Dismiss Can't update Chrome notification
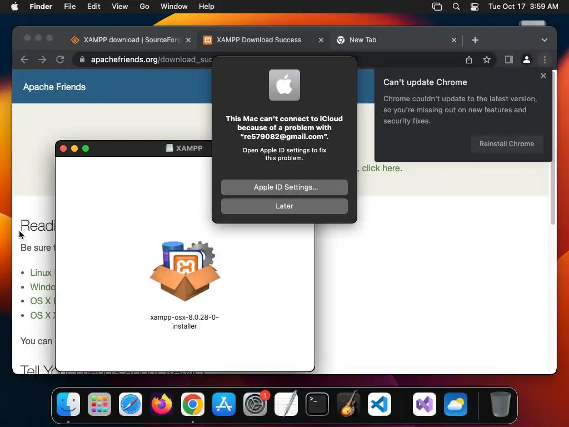The image size is (569, 427). pyautogui.click(x=543, y=76)
